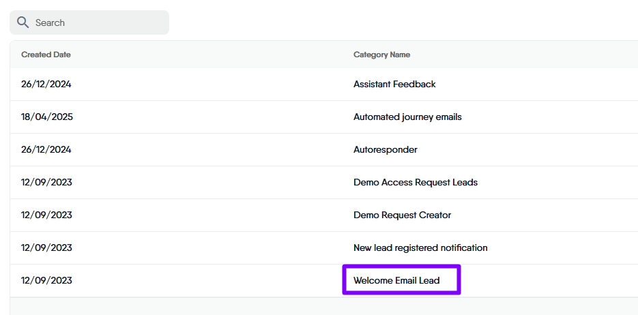Screen dimensions: 638x315
Task: Click date cell of New lead registered notification
Action: pyautogui.click(x=46, y=248)
